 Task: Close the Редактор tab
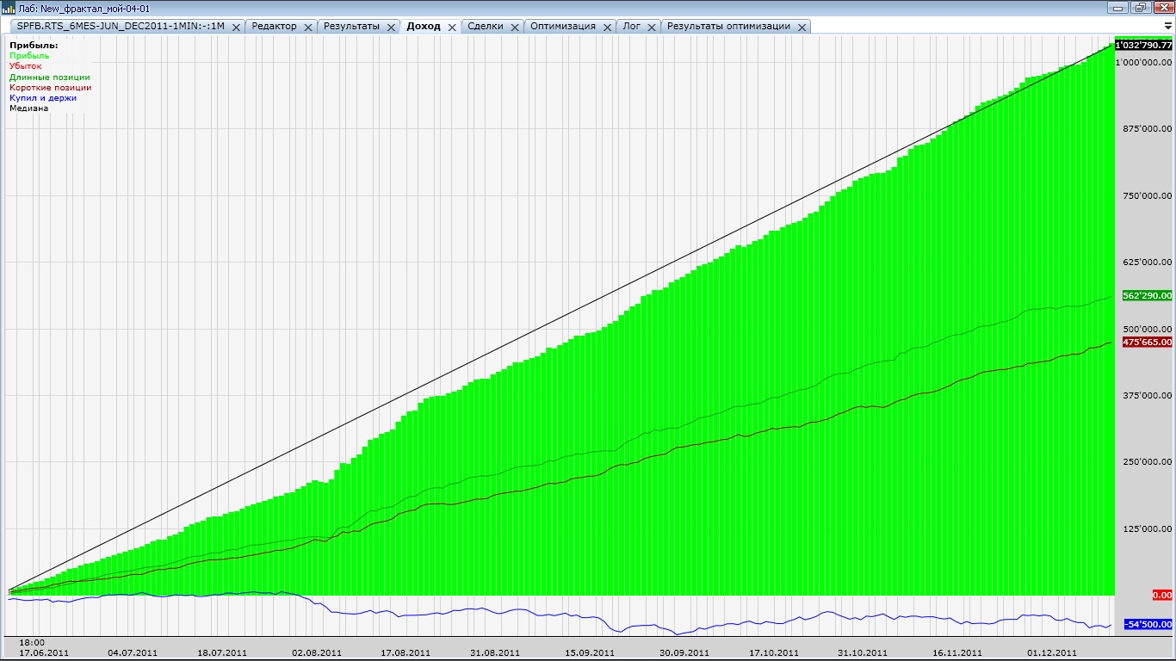(308, 27)
